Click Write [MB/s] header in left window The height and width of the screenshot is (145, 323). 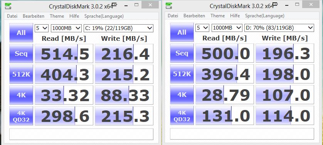(x=124, y=38)
